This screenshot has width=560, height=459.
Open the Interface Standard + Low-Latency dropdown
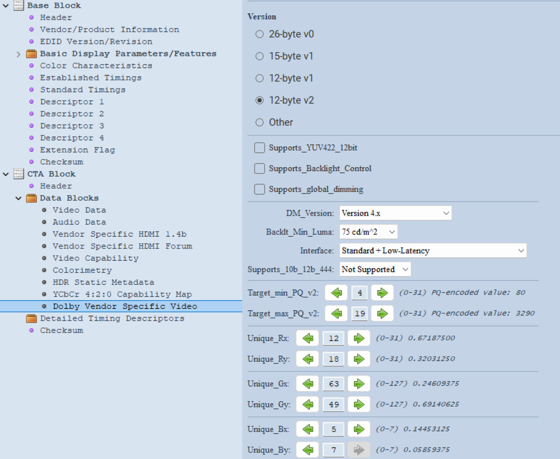[433, 251]
